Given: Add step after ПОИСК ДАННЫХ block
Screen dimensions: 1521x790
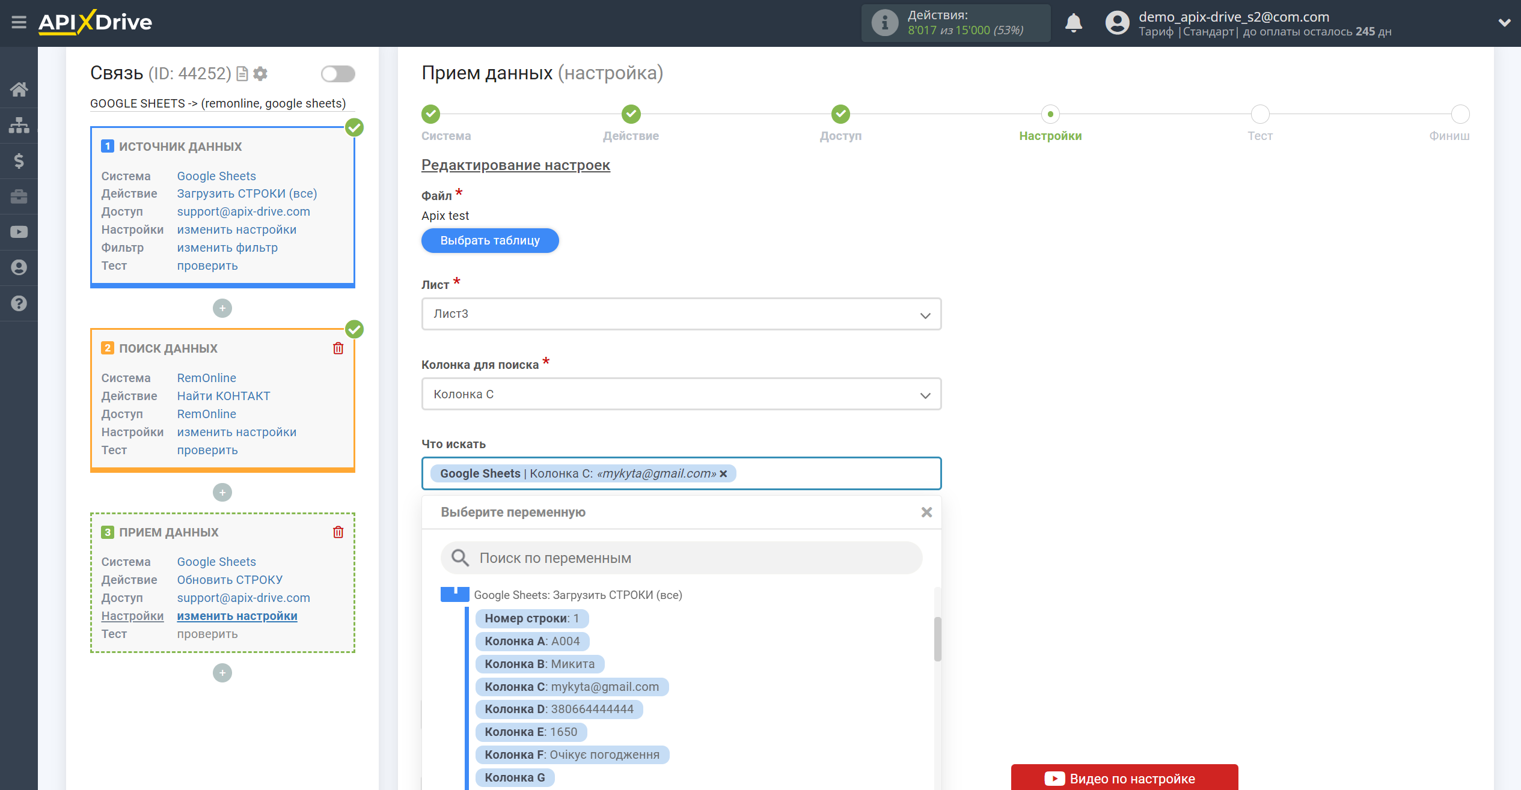Looking at the screenshot, I should click(222, 493).
